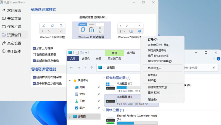Open the 关于版本 info page

[x=12, y=51]
